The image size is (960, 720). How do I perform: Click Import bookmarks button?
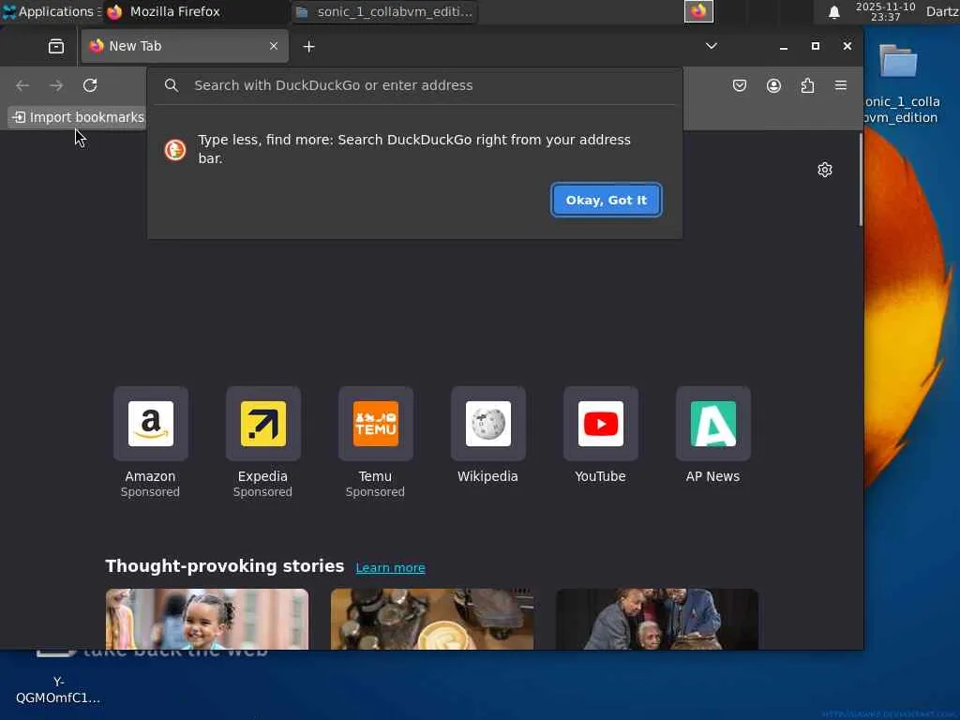click(78, 117)
